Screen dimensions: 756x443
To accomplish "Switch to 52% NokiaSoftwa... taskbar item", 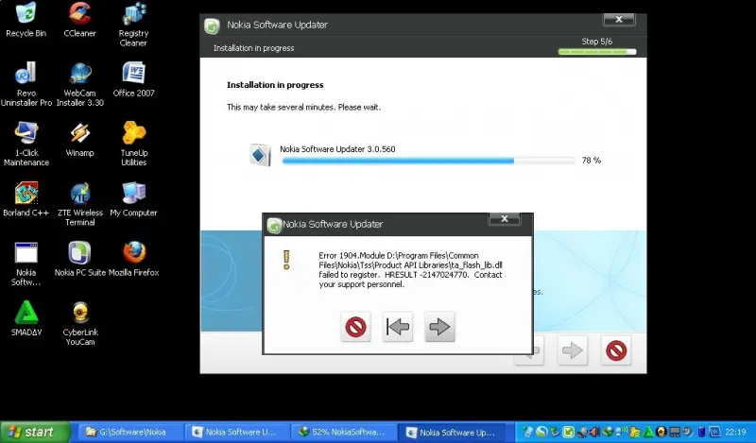I will point(343,432).
